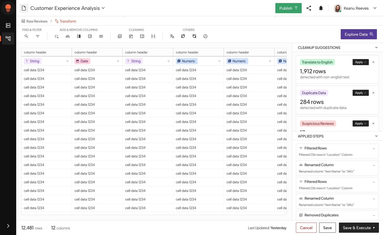Collapse the Applied Steps panel
The width and height of the screenshot is (383, 235).
pos(376,136)
